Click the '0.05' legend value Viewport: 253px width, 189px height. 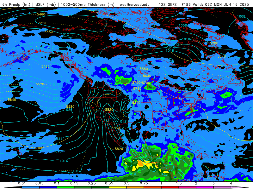tap(39, 183)
